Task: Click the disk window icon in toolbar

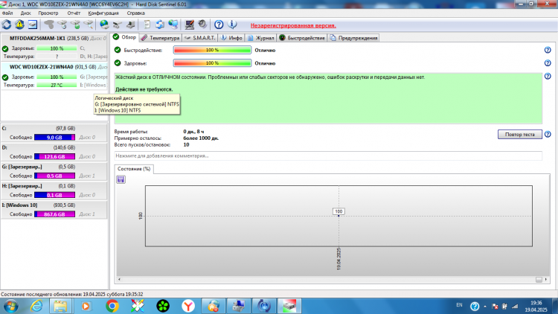Action: (33, 25)
